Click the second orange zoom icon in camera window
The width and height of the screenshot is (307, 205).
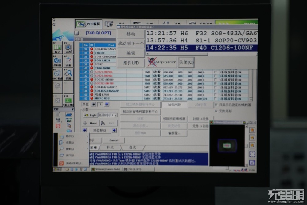(x=252, y=138)
